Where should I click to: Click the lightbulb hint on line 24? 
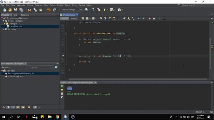[63, 56]
